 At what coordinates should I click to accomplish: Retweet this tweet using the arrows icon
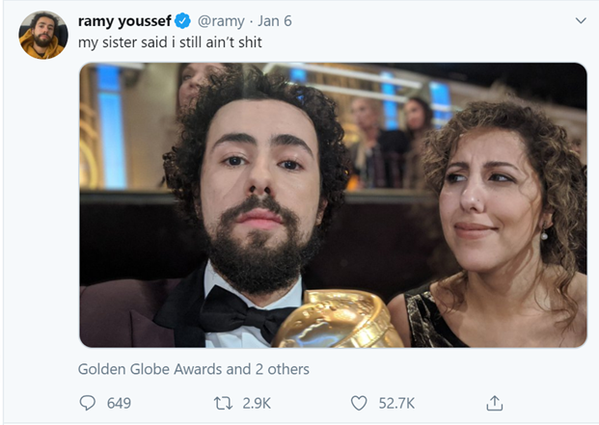pyautogui.click(x=224, y=403)
